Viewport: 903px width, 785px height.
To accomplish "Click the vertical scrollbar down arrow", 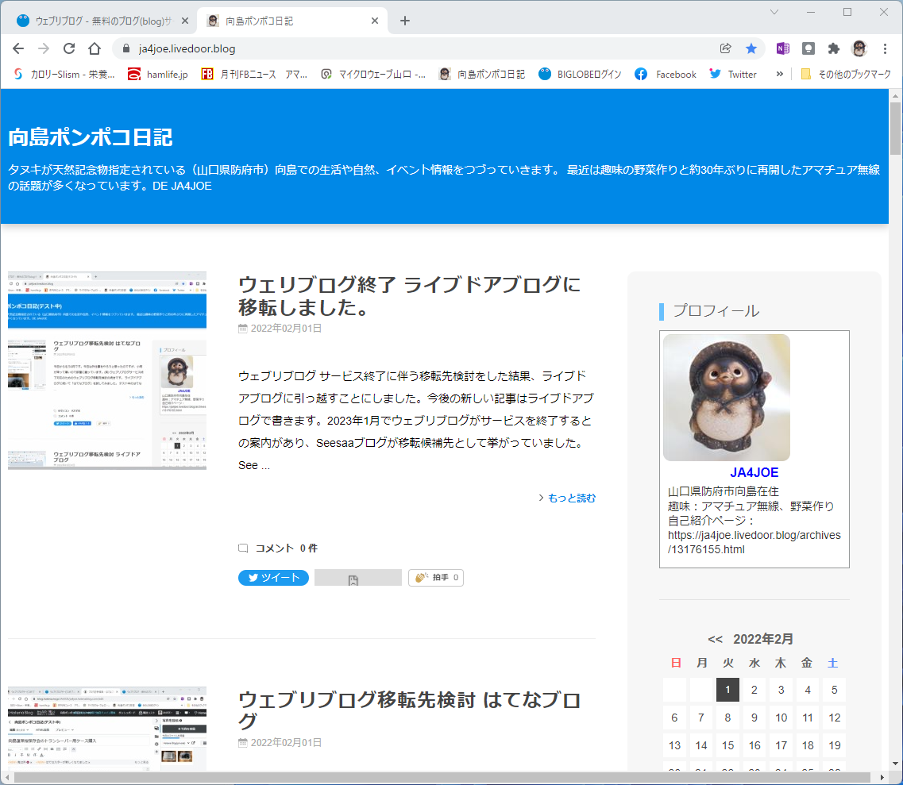I will click(x=895, y=764).
